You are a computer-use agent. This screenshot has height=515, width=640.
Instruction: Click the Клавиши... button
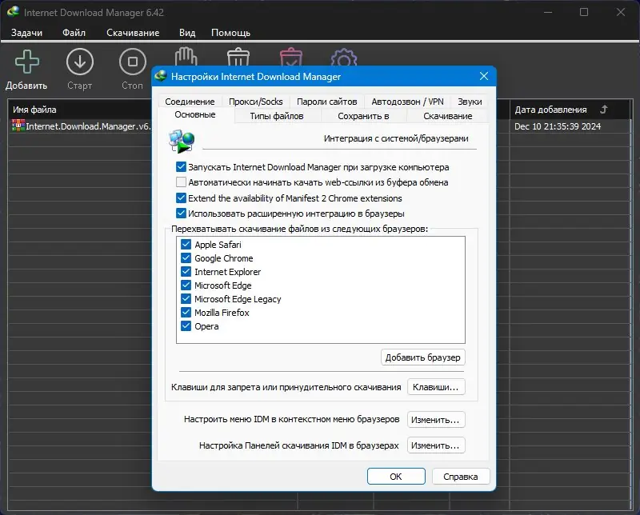click(x=436, y=387)
